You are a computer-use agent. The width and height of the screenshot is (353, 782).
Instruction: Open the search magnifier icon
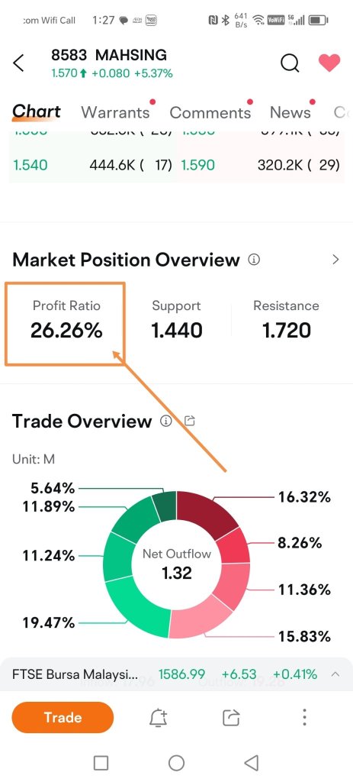pyautogui.click(x=290, y=63)
